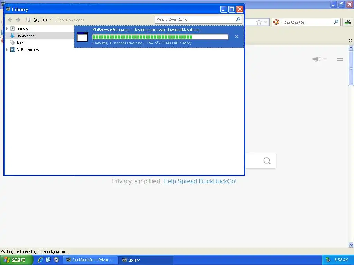The image size is (354, 265).
Task: Minimize the Library window
Action: coord(224,9)
